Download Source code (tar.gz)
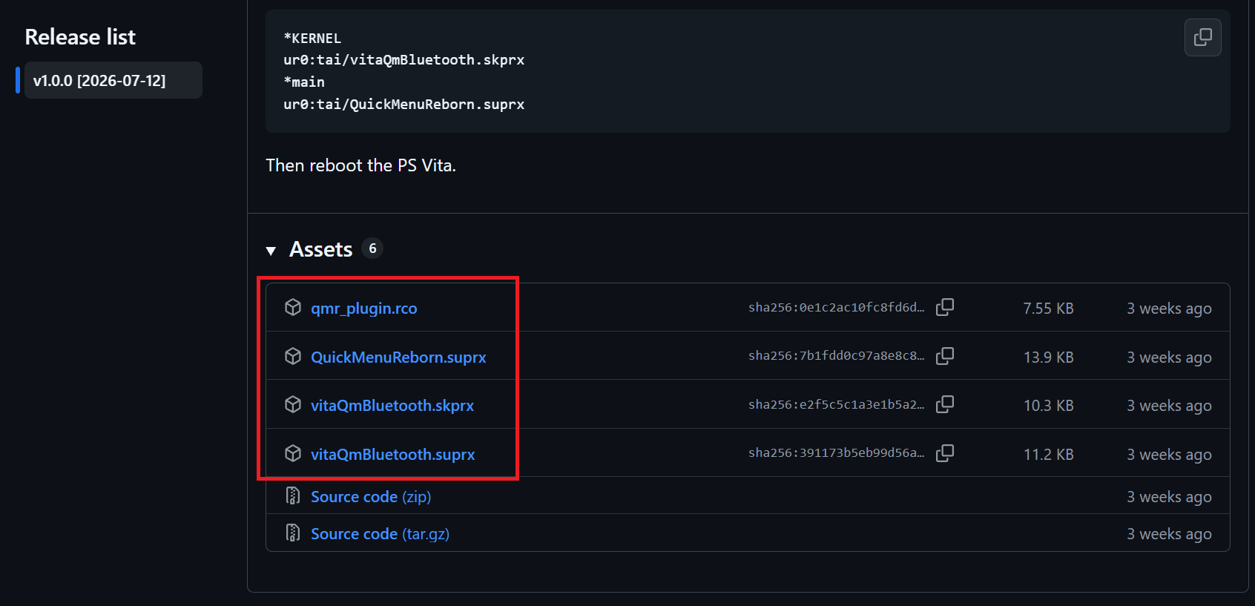The image size is (1255, 606). pyautogui.click(x=380, y=534)
